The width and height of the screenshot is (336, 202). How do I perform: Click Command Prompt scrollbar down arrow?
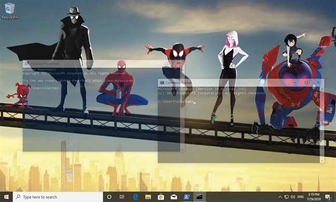(x=322, y=160)
